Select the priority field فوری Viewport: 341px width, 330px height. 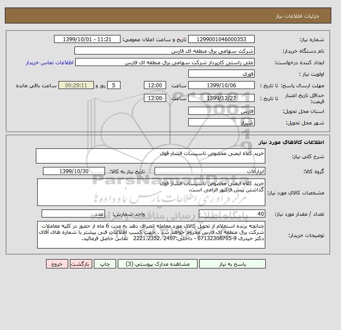(221, 74)
